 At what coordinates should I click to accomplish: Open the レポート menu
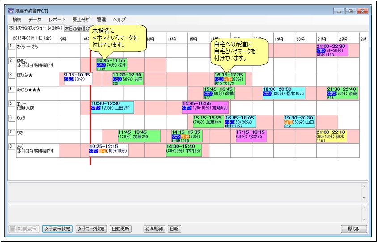click(57, 20)
